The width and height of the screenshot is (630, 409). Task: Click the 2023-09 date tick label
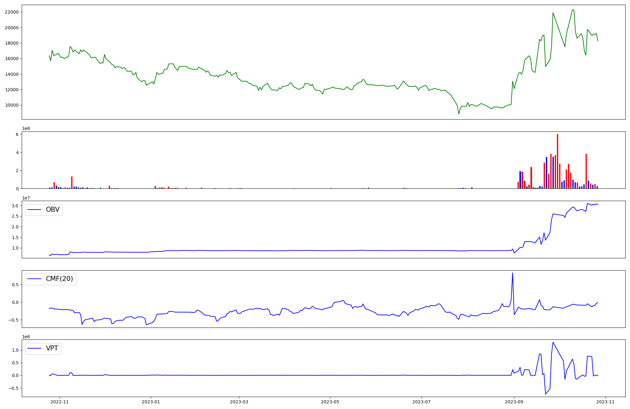pos(514,402)
